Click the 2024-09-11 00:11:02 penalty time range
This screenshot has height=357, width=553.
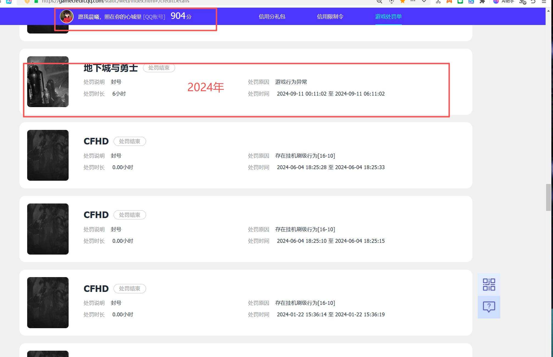(331, 94)
